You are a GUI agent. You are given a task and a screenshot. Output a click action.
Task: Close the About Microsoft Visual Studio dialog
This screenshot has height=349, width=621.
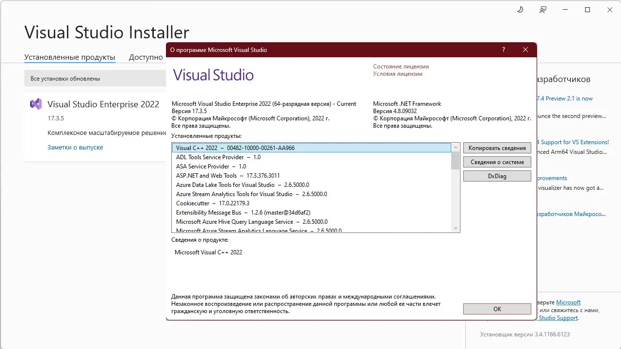click(525, 50)
